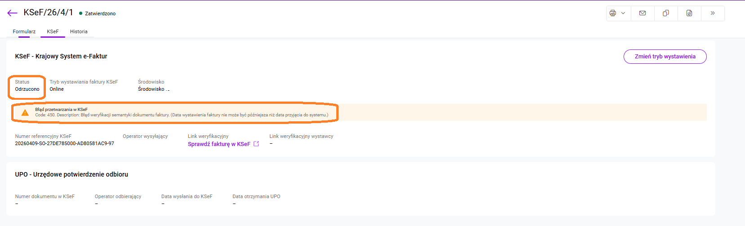Send the invoice via envelope icon
Viewport: 745px width, 226px height.
[642, 13]
